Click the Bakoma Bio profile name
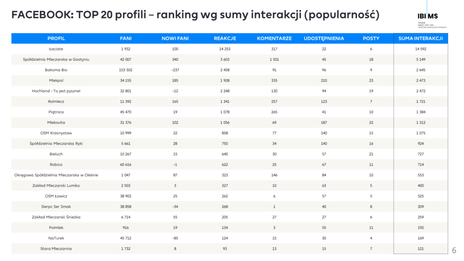This screenshot has width=464, height=261. click(56, 70)
